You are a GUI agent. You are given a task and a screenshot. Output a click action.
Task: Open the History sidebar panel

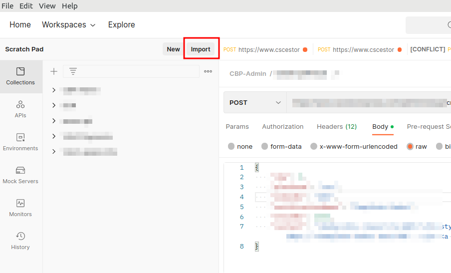click(20, 241)
